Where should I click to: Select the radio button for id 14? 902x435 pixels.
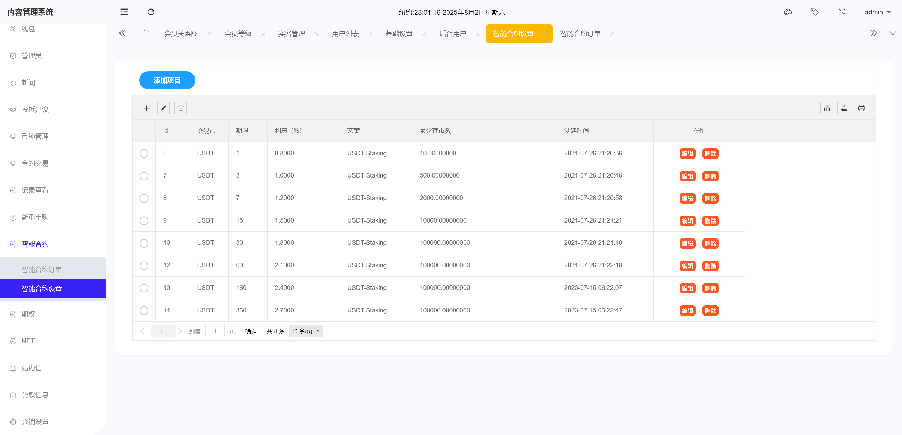coord(144,310)
